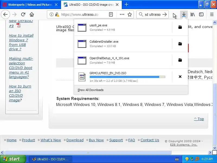Click the horizontal scrollbar right arrow
This screenshot has width=217, height=163.
pos(210,153)
